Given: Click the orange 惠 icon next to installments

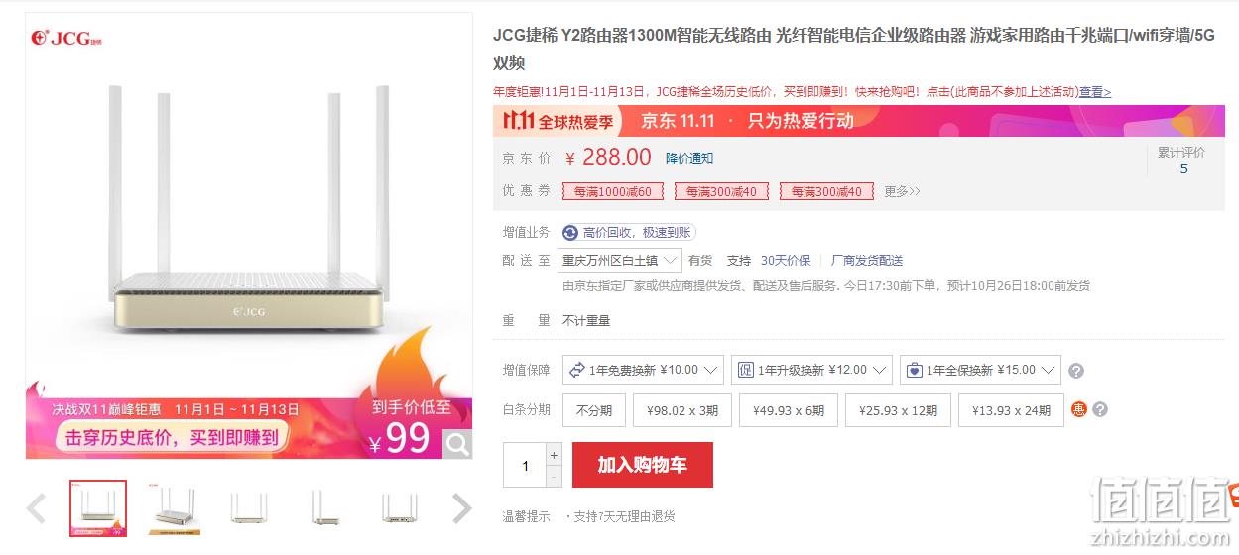Looking at the screenshot, I should pos(1079,409).
